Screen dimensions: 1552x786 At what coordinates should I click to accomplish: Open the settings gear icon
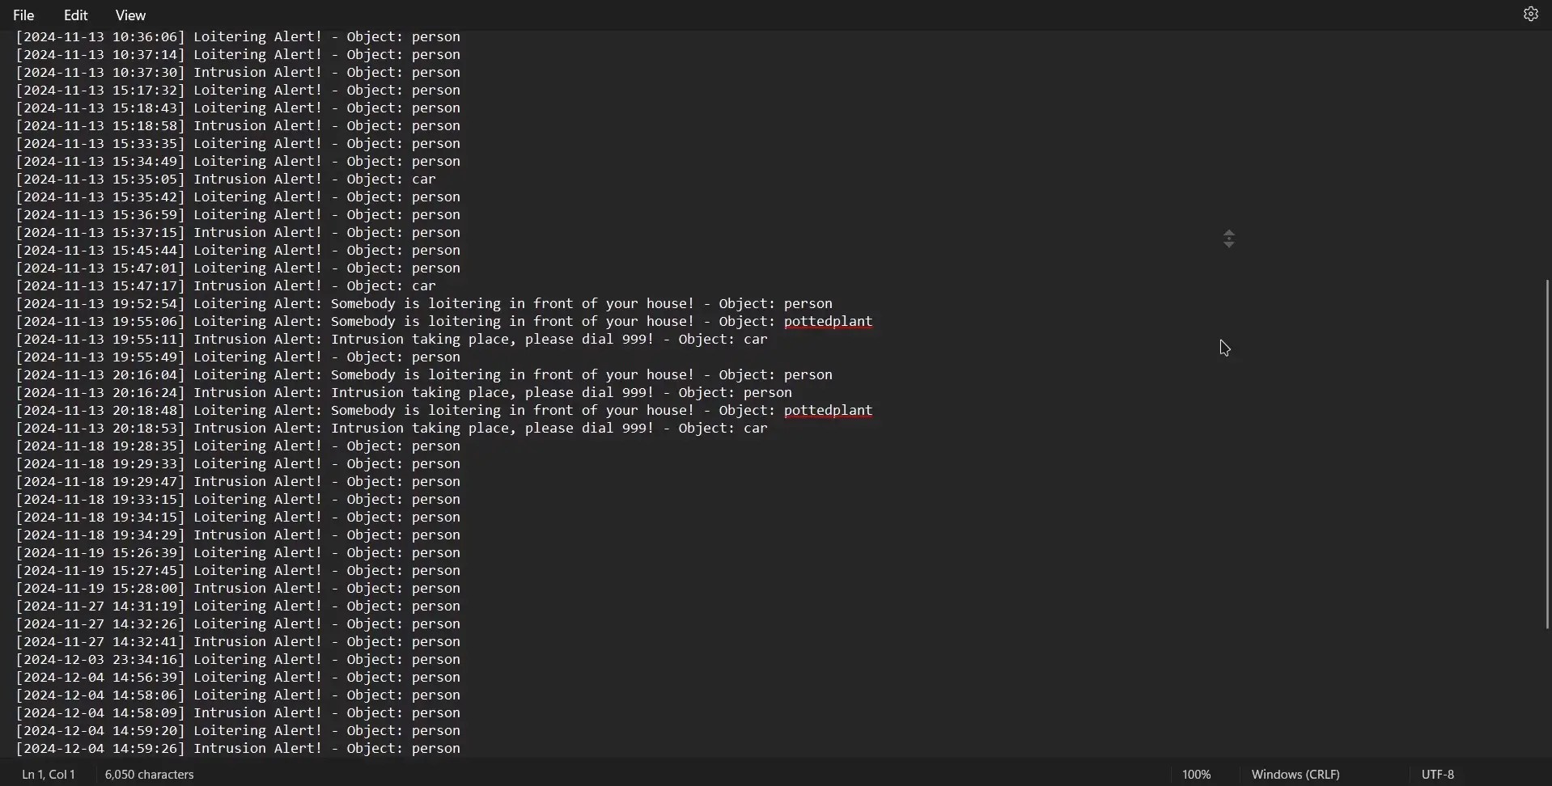[x=1530, y=15]
